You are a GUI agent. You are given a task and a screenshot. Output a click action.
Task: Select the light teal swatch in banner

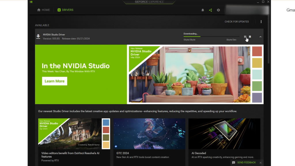click(257, 75)
